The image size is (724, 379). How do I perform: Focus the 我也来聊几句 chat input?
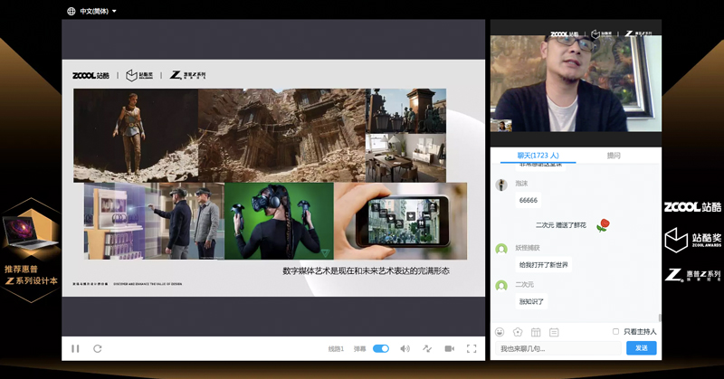557,348
